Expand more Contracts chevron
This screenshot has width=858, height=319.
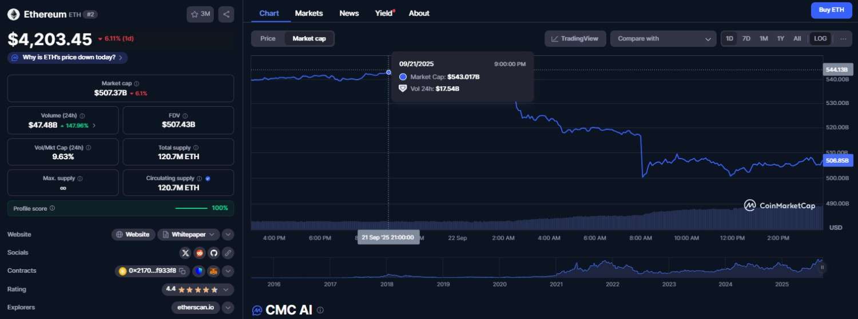[x=228, y=271]
